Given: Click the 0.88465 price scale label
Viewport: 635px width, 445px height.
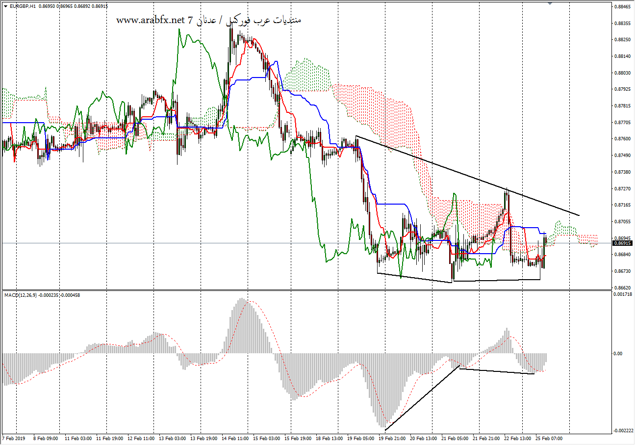Looking at the screenshot, I should [622, 7].
